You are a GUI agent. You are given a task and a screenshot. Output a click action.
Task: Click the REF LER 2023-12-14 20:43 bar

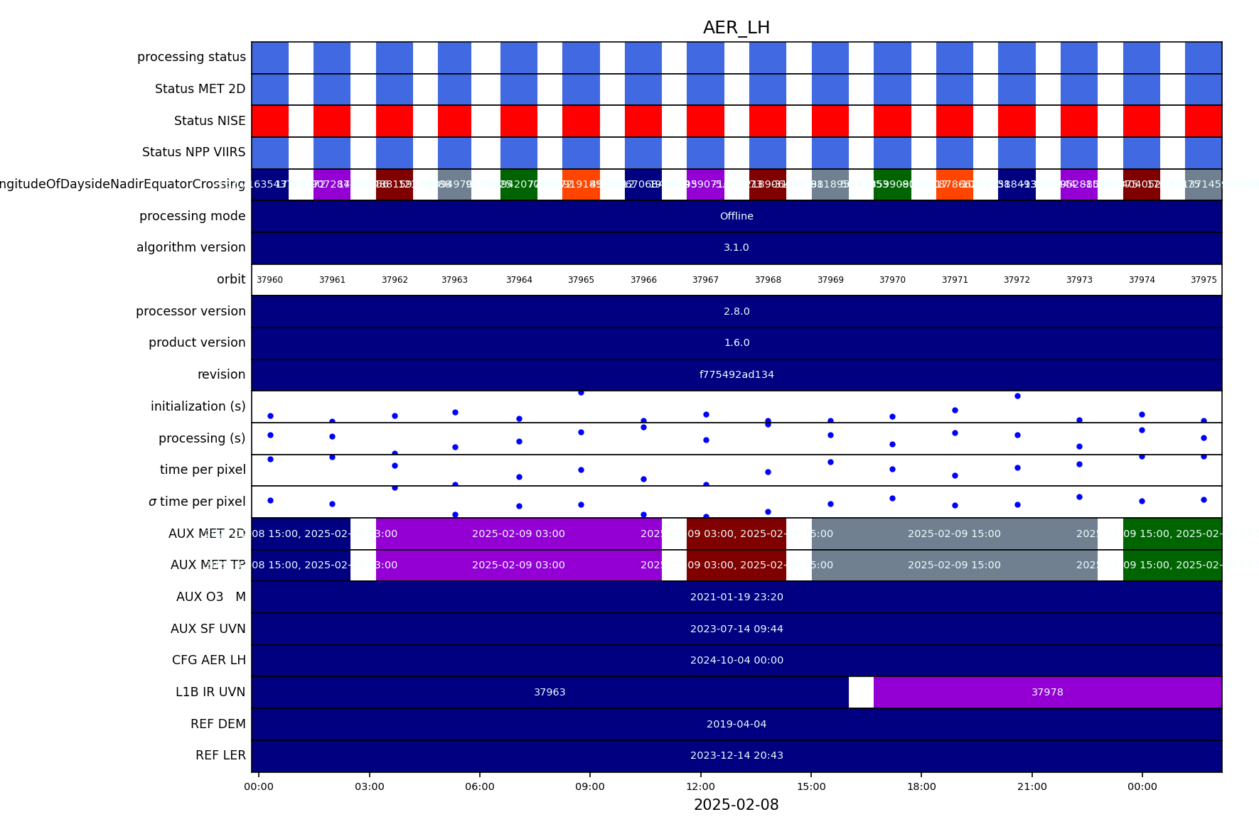(x=736, y=756)
